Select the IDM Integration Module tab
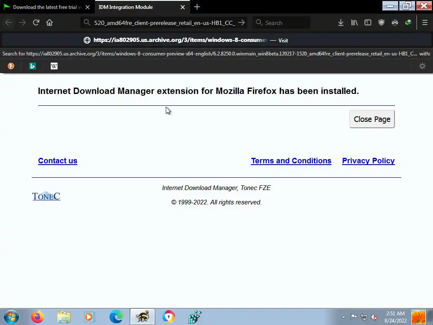433x325 pixels. 142,7
